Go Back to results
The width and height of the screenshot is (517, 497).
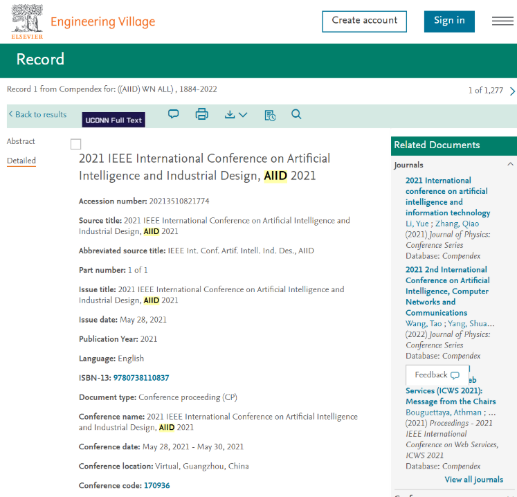tap(37, 114)
